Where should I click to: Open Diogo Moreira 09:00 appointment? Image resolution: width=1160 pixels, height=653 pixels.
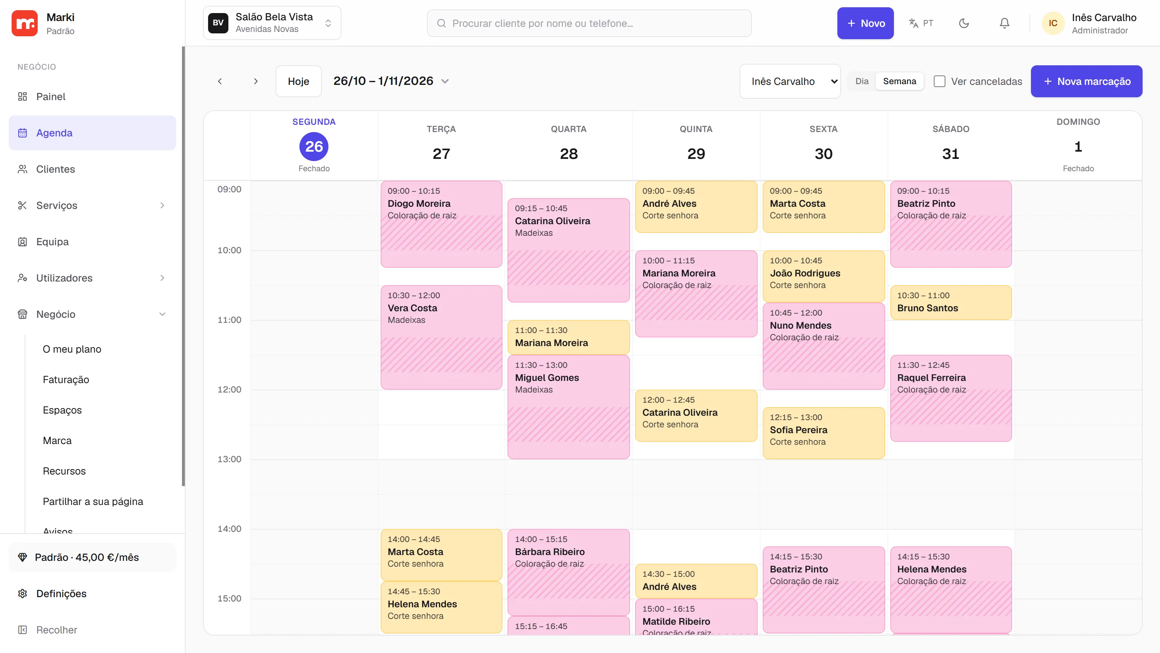(441, 224)
